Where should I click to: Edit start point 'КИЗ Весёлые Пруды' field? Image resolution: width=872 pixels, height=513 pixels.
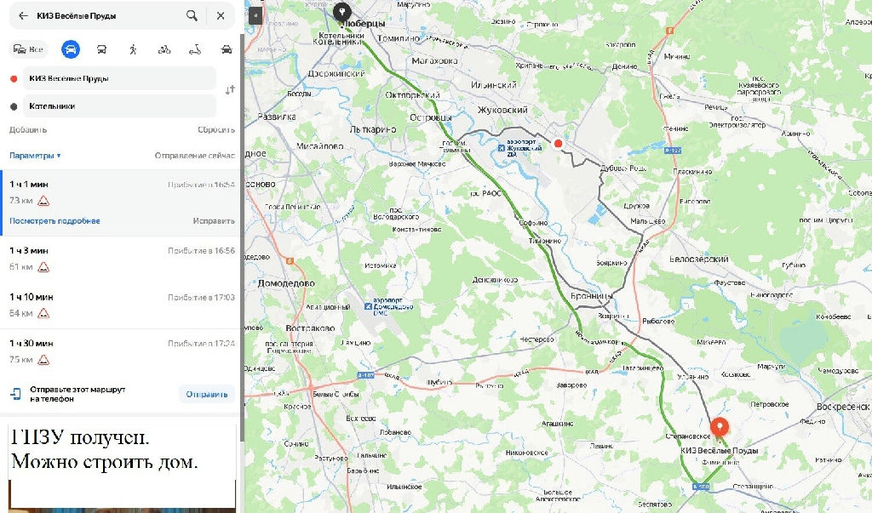point(119,78)
